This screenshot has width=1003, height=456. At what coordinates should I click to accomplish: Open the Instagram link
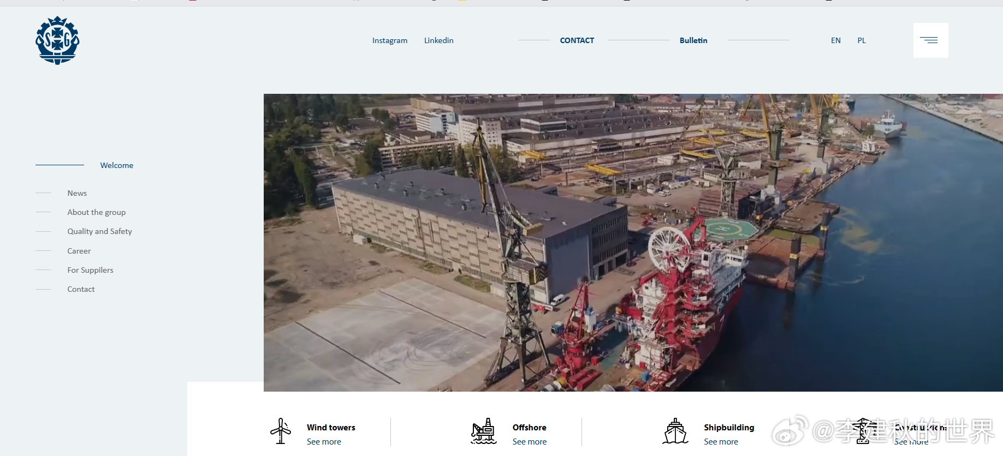click(x=390, y=40)
